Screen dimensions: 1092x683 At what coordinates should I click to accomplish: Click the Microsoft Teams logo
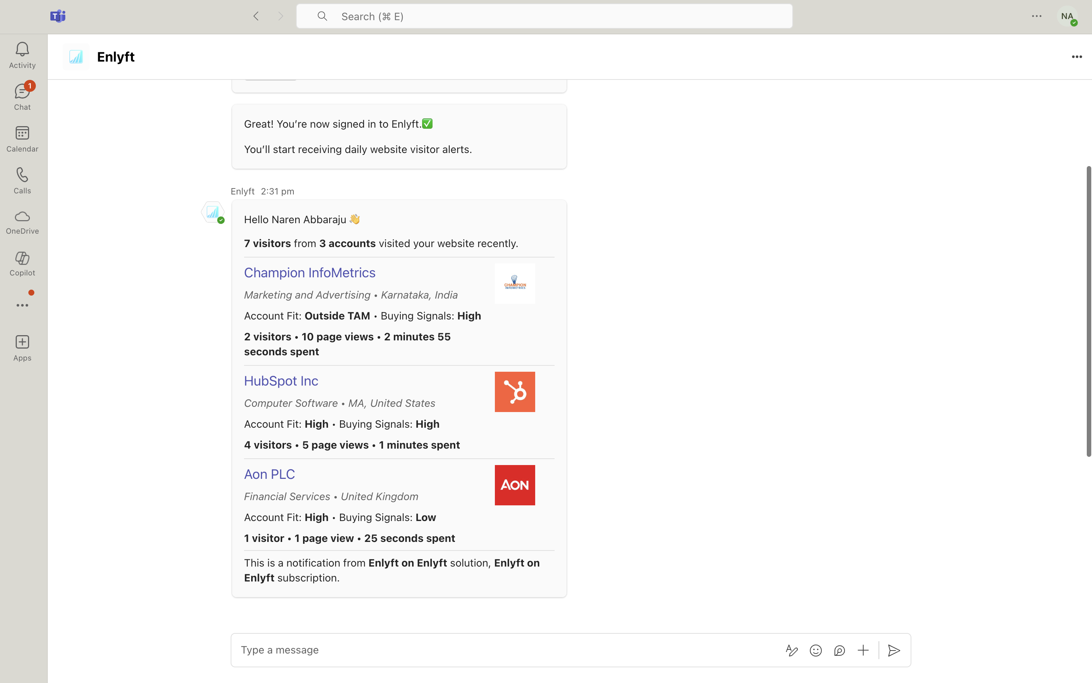pos(58,16)
